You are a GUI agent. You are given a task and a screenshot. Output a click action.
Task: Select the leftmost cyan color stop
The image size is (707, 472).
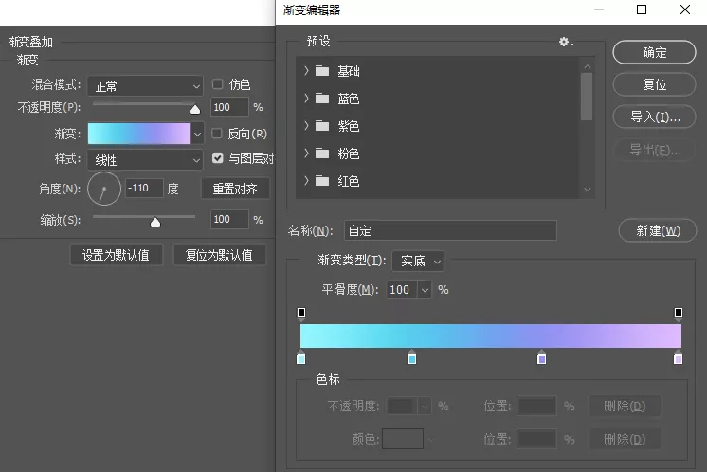tap(301, 357)
